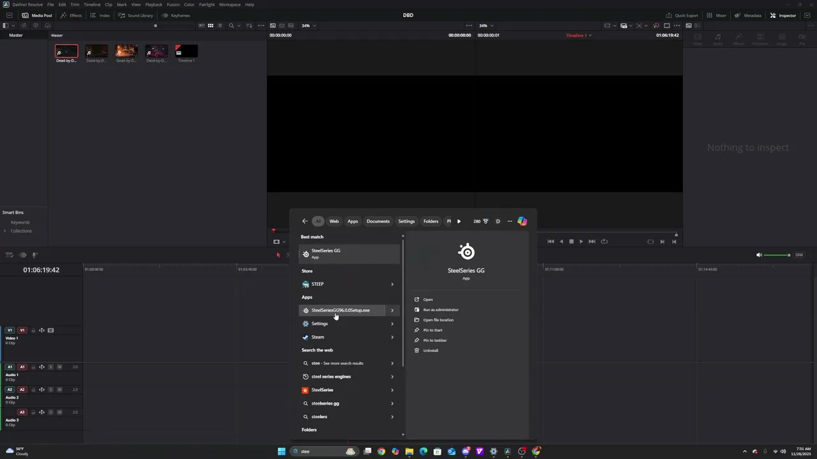Open the Workspace menu
Image resolution: width=817 pixels, height=459 pixels.
230,4
